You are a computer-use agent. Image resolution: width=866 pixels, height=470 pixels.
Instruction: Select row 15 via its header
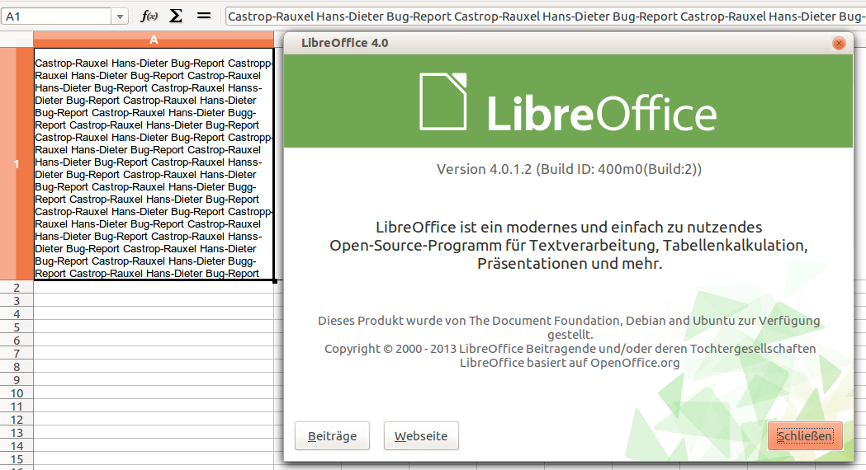coord(17,459)
